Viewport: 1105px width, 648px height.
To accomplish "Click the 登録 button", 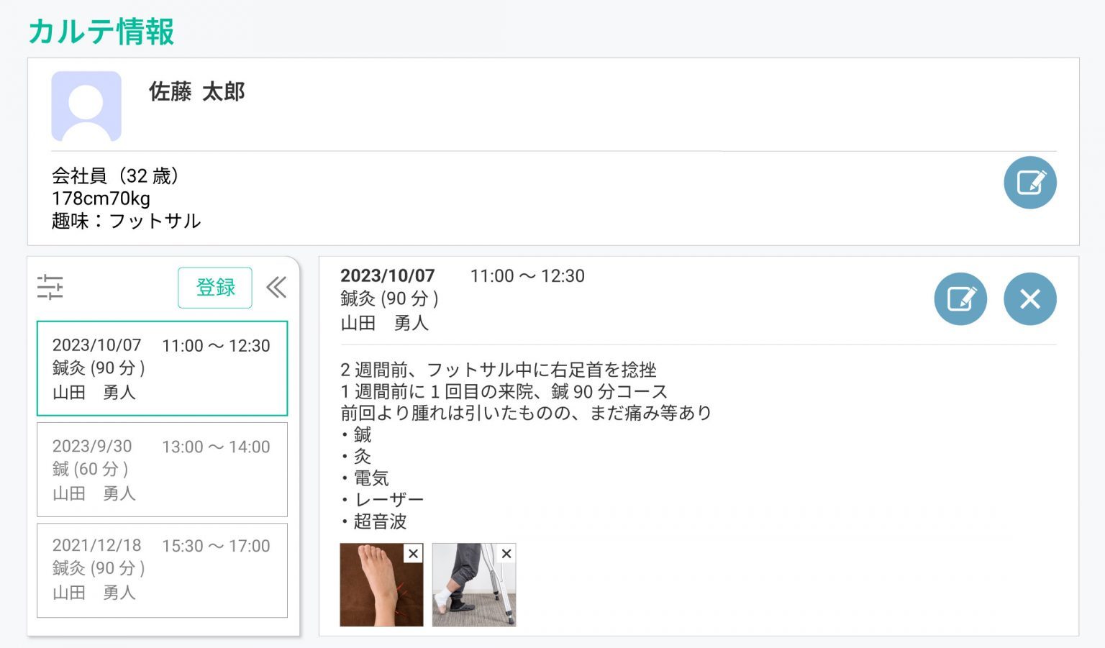I will (x=215, y=288).
